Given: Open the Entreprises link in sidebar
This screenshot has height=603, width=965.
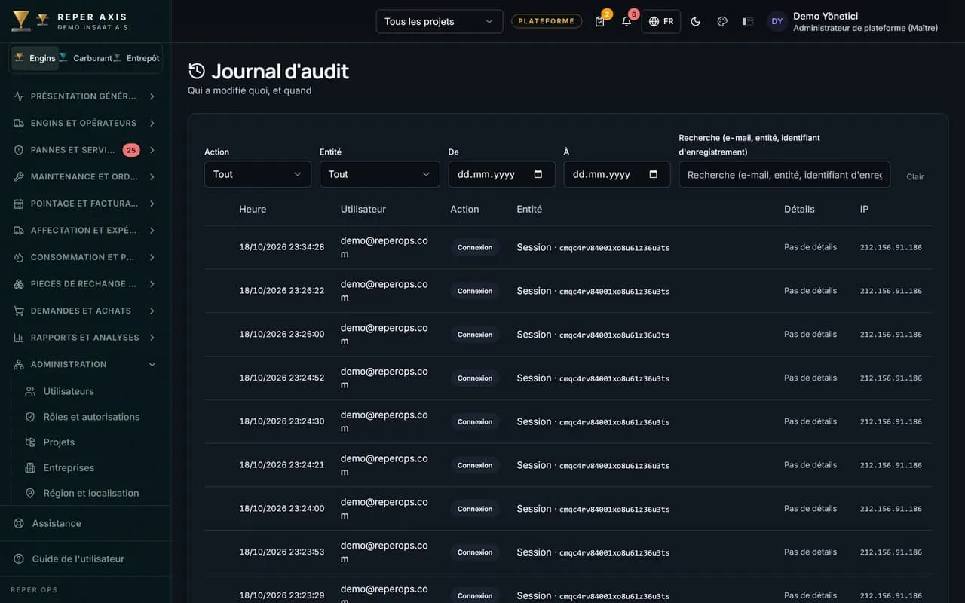Looking at the screenshot, I should (x=69, y=468).
